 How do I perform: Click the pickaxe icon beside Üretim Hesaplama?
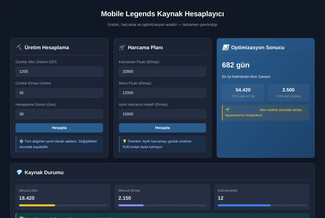point(19,47)
